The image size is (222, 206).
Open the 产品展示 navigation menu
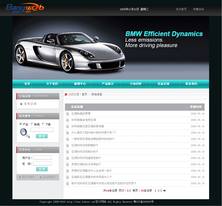pos(108,84)
